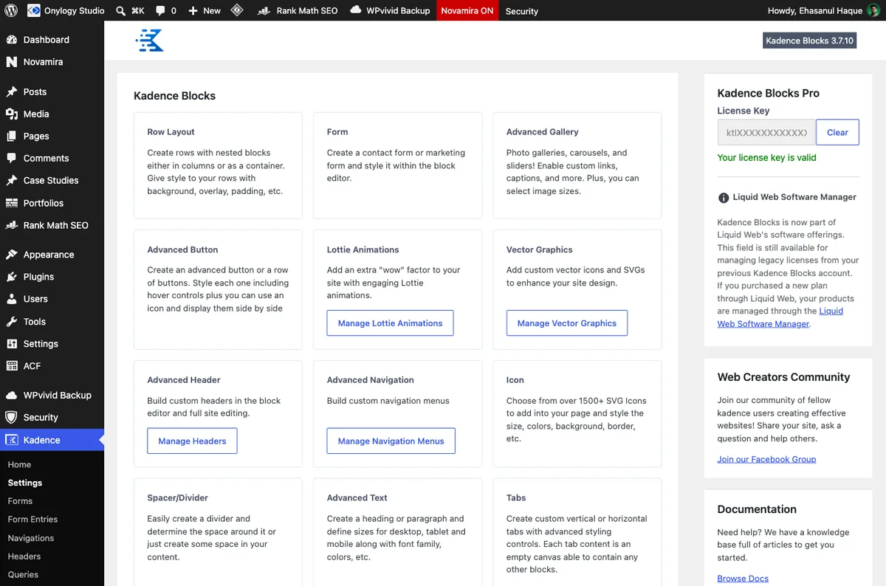Open the Liquid Web Software Manager link
The image size is (886, 586).
[780, 317]
